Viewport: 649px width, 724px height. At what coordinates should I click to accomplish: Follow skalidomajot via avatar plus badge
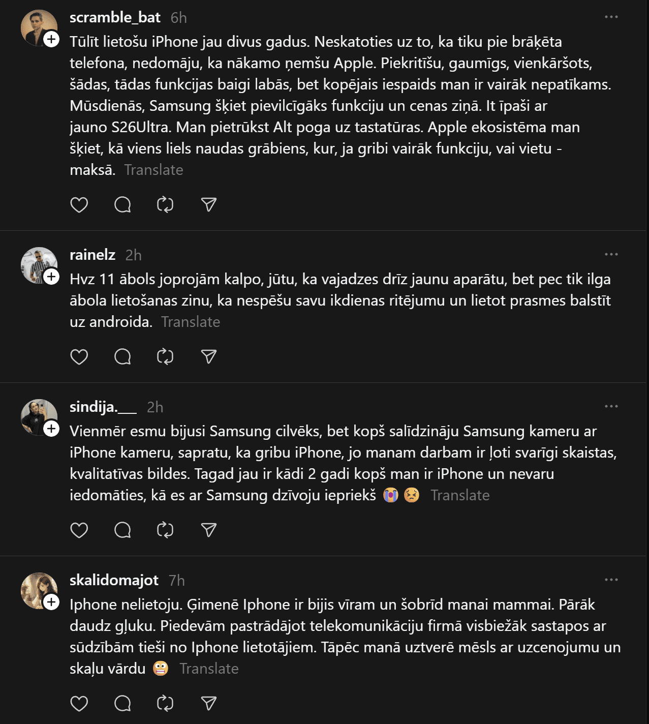[x=51, y=602]
